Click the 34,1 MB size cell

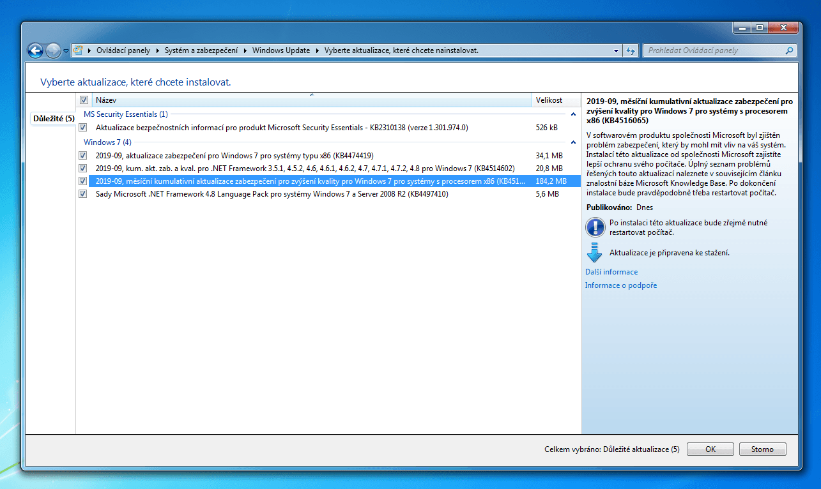tap(549, 156)
